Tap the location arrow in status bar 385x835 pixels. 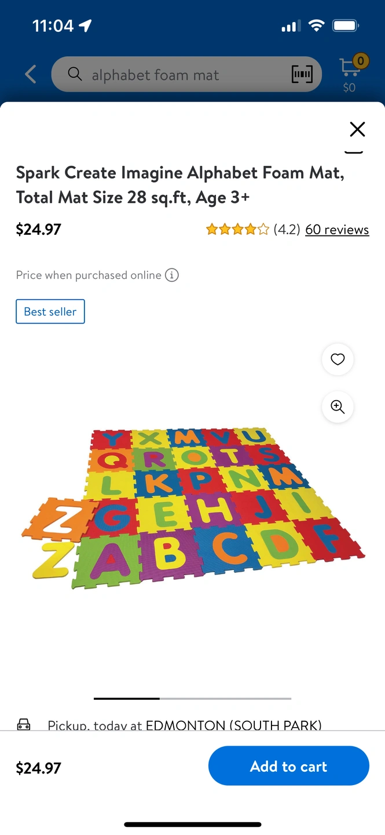[86, 26]
